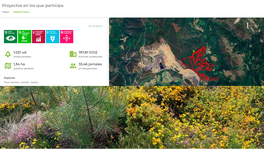Click the building icon for compensated emissions

73,54
